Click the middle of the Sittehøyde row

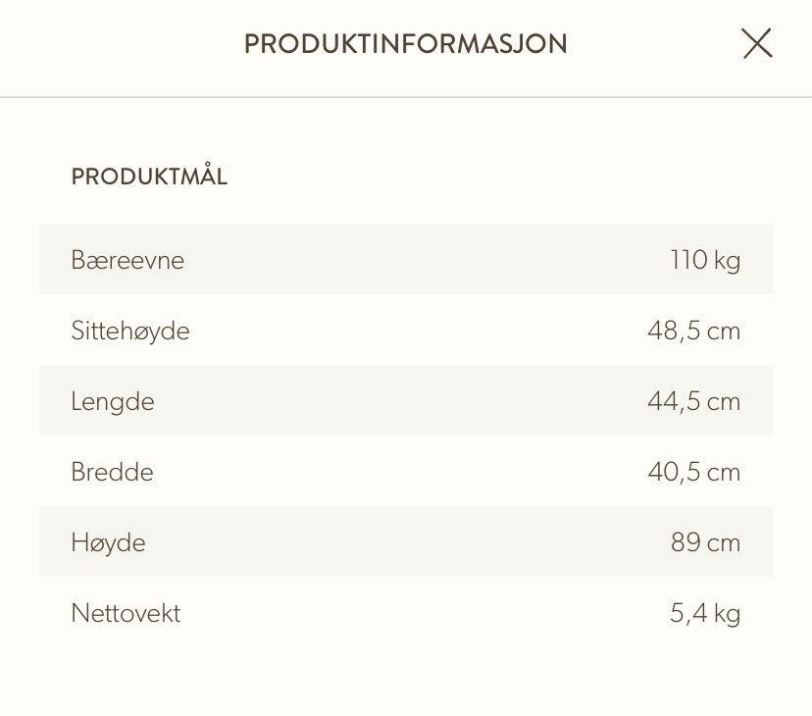(x=406, y=330)
